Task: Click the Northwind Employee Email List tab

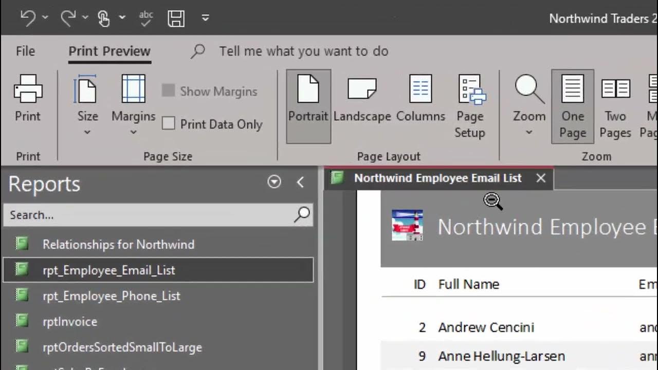Action: click(x=438, y=178)
